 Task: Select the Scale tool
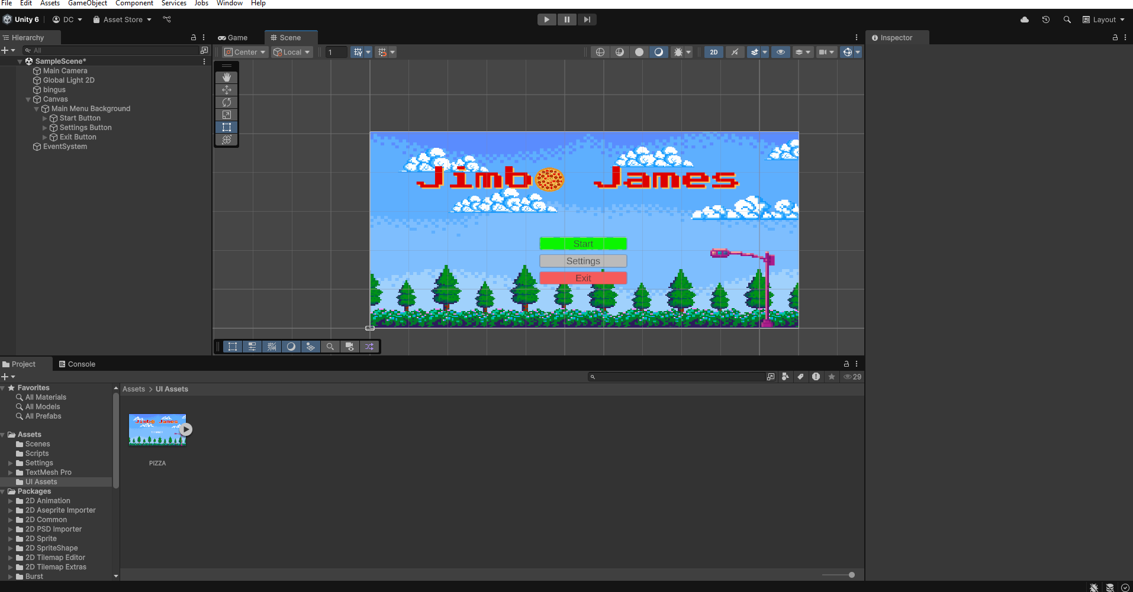click(226, 115)
